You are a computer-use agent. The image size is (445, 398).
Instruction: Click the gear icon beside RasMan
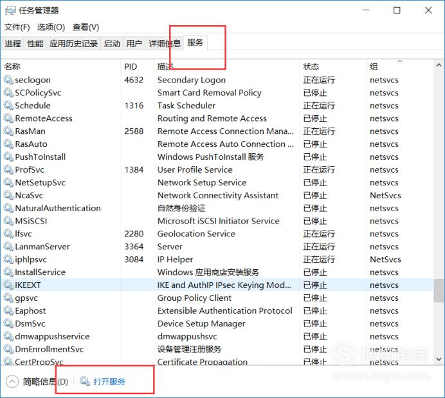(8, 131)
